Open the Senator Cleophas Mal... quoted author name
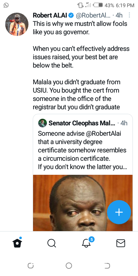This screenshot has width=138, height=276. [82, 123]
